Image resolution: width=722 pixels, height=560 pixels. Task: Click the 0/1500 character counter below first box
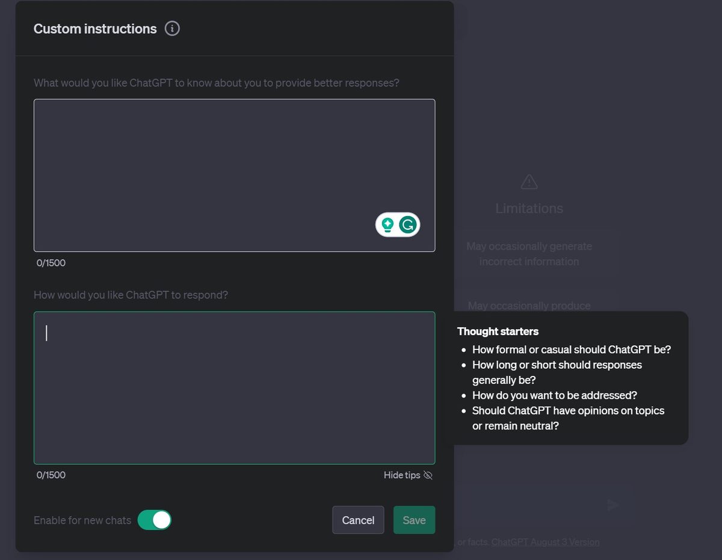pyautogui.click(x=51, y=263)
